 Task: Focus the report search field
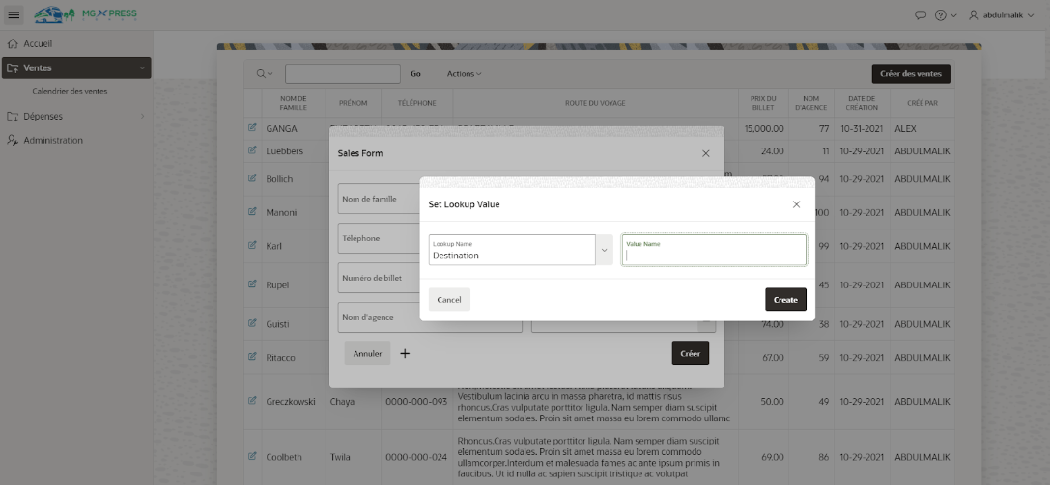(x=343, y=73)
